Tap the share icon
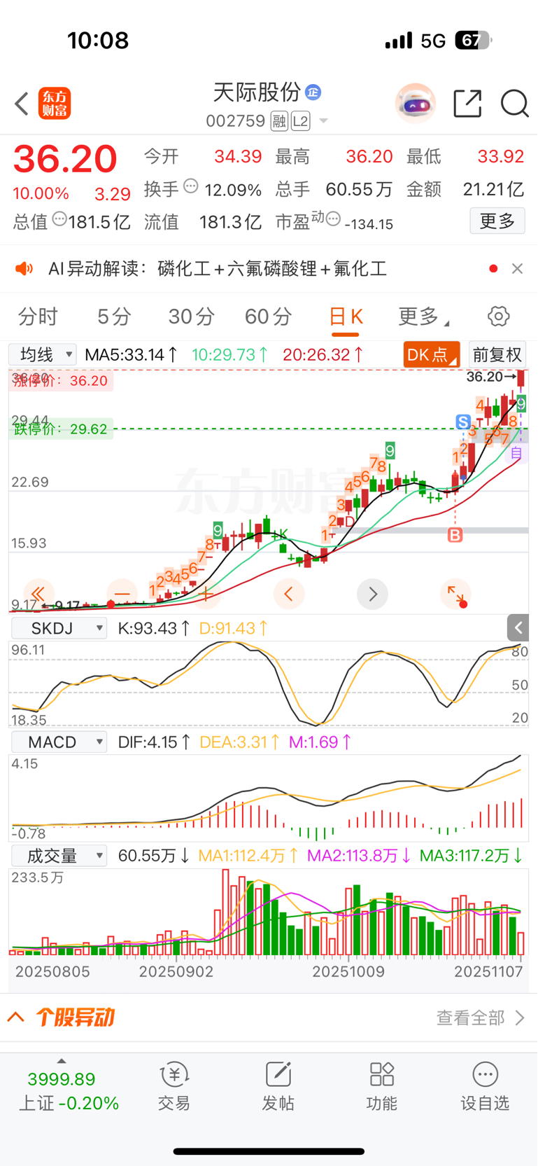The height and width of the screenshot is (1166, 538). coord(467,104)
